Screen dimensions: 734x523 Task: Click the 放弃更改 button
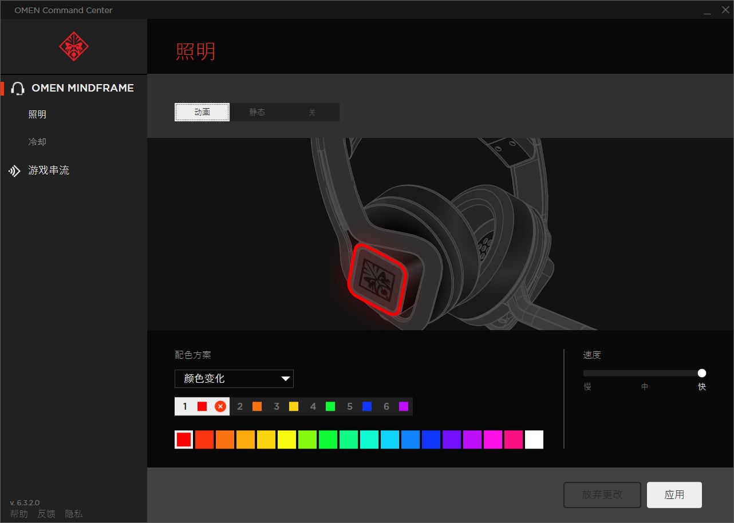coord(602,495)
